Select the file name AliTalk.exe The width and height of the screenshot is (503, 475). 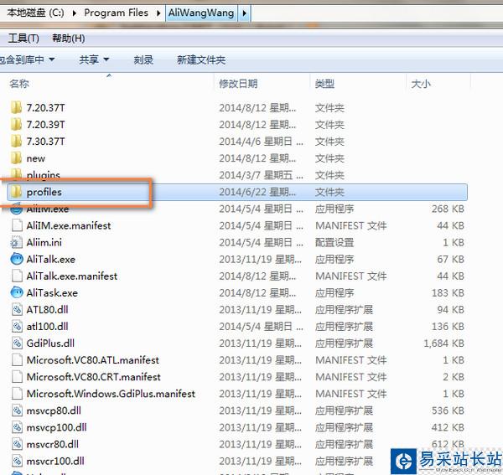click(x=51, y=260)
